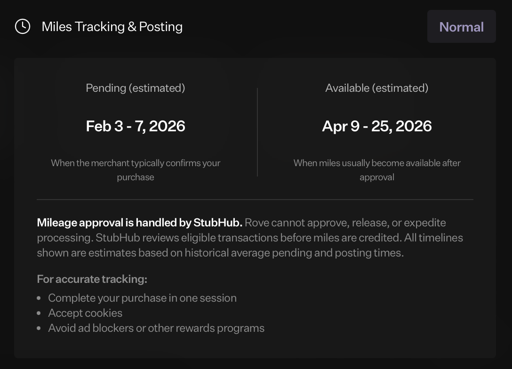Select the Available (estimated) label
Image resolution: width=512 pixels, height=369 pixels.
pyautogui.click(x=377, y=88)
